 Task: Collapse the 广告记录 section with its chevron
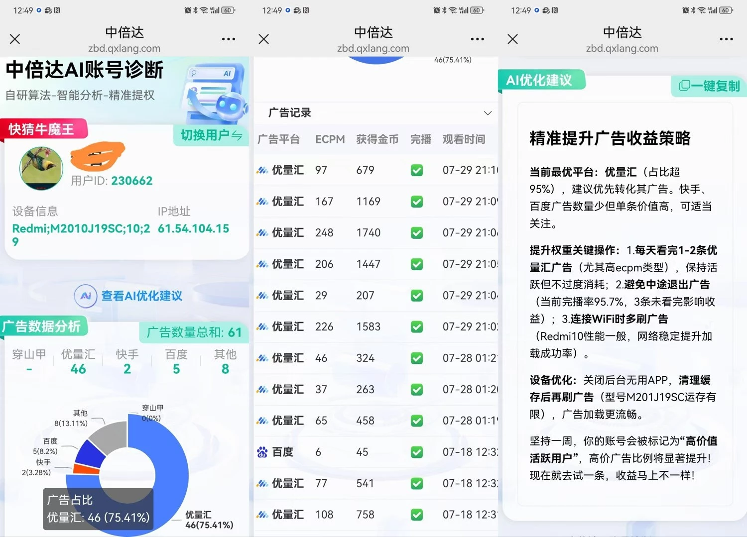[487, 113]
